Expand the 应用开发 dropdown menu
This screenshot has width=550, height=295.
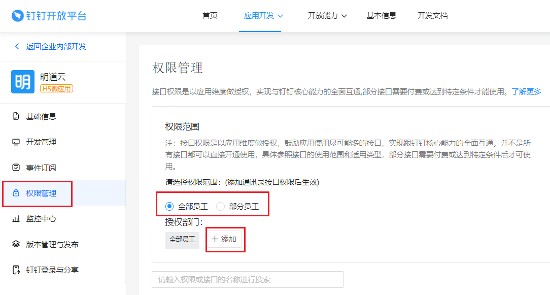(x=263, y=16)
